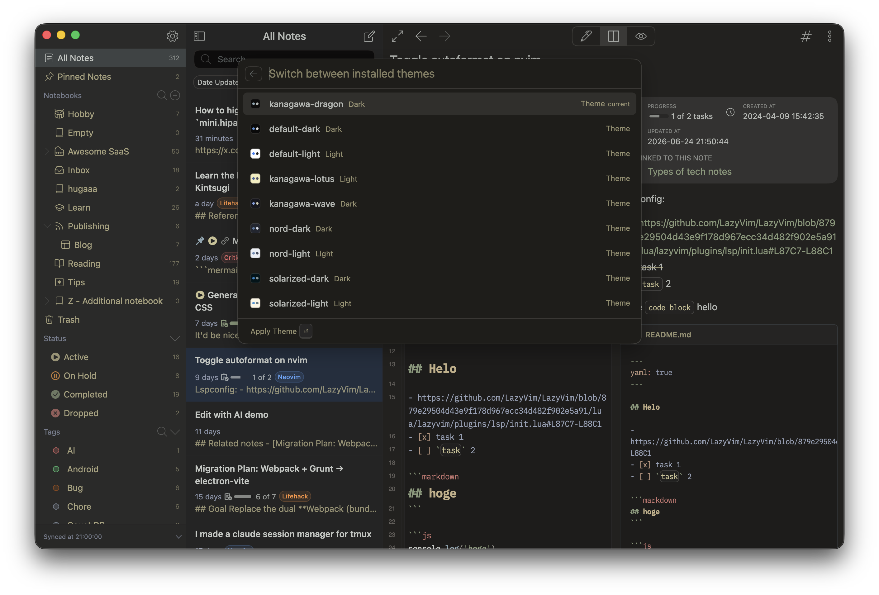Expand sync status chevron at bottom
This screenshot has width=879, height=595.
coord(178,536)
